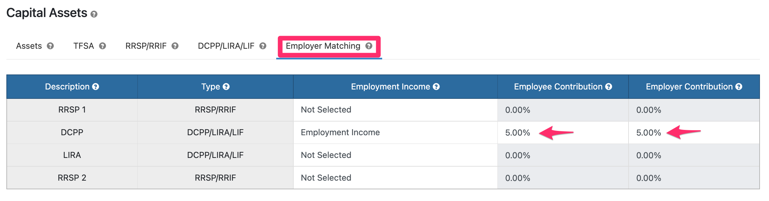Click help icon in Description column header

pos(96,87)
